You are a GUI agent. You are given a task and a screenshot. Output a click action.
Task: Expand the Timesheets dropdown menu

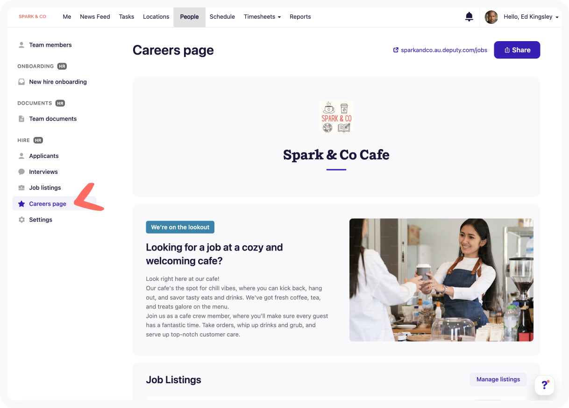click(262, 17)
